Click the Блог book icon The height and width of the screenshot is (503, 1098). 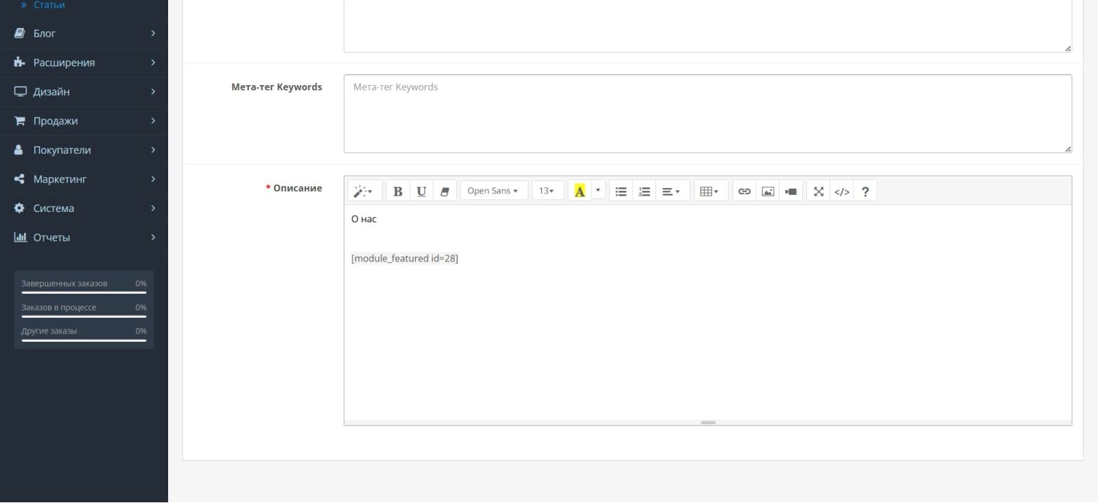point(19,33)
